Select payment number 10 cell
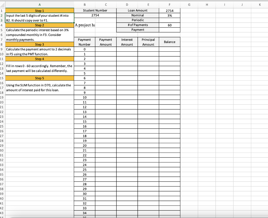This screenshot has height=218, width=268. pyautogui.click(x=85, y=98)
